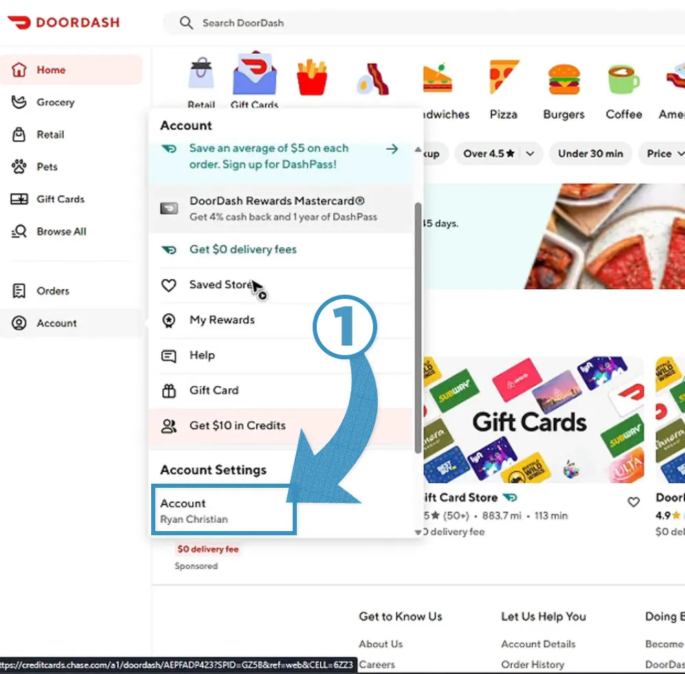Open Home in the sidebar
This screenshot has width=685, height=674.
[x=71, y=70]
